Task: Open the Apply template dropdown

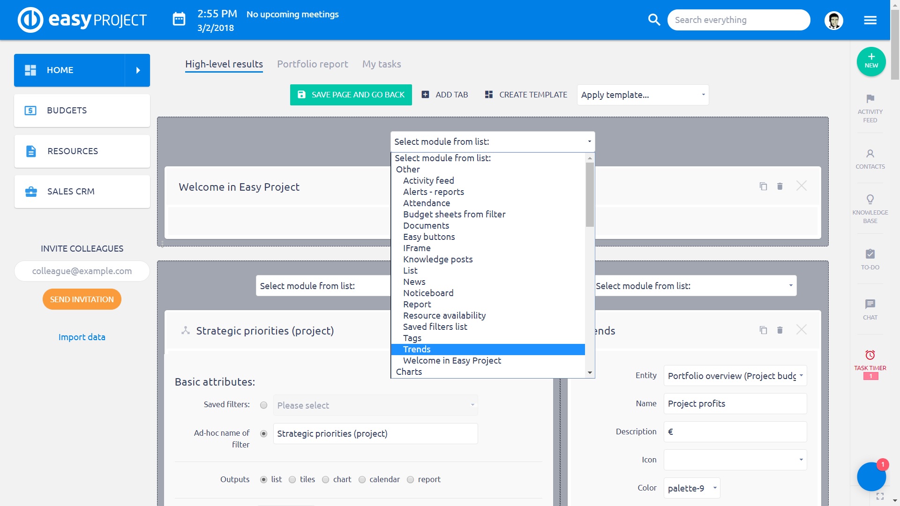Action: pos(643,95)
